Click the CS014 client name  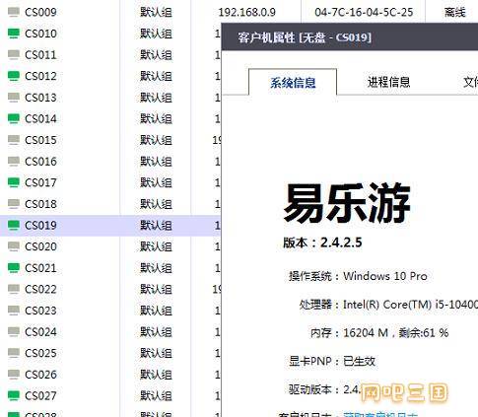pyautogui.click(x=40, y=118)
